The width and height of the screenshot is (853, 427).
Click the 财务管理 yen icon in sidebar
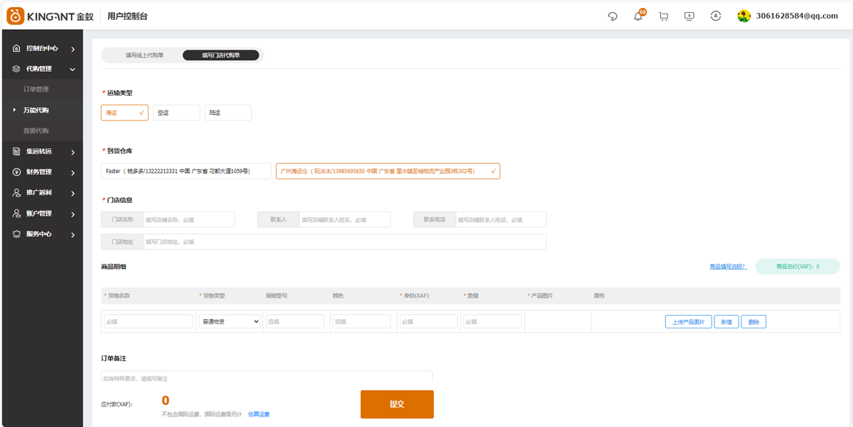tap(16, 172)
